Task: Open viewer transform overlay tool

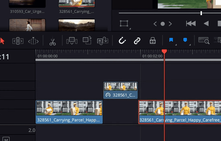Action: pyautogui.click(x=124, y=23)
